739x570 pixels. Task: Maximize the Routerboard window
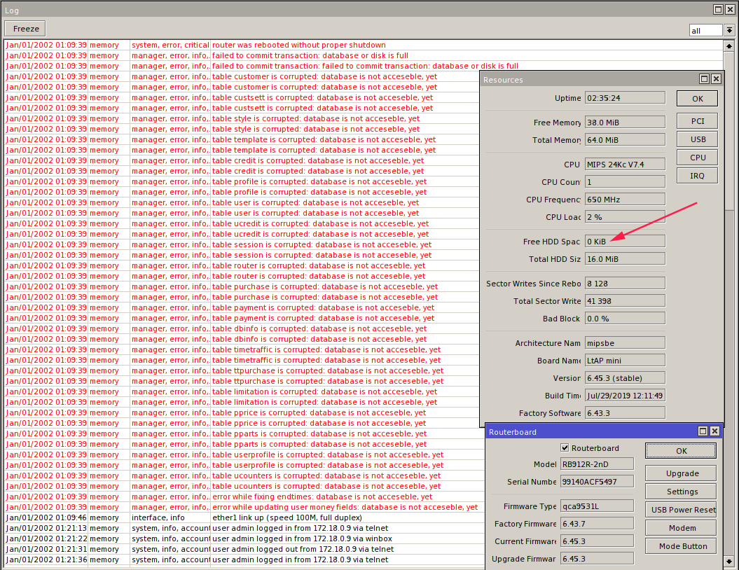(x=703, y=431)
